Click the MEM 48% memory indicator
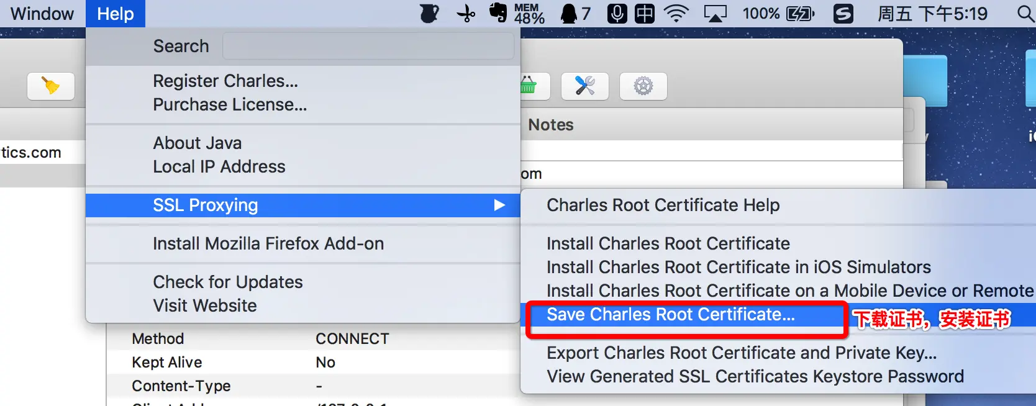The height and width of the screenshot is (406, 1036). 529,13
